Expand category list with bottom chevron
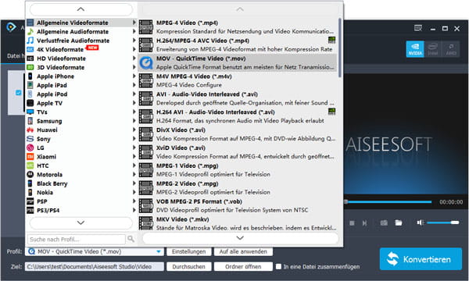Image resolution: width=469 pixels, height=281 pixels. 81,222
